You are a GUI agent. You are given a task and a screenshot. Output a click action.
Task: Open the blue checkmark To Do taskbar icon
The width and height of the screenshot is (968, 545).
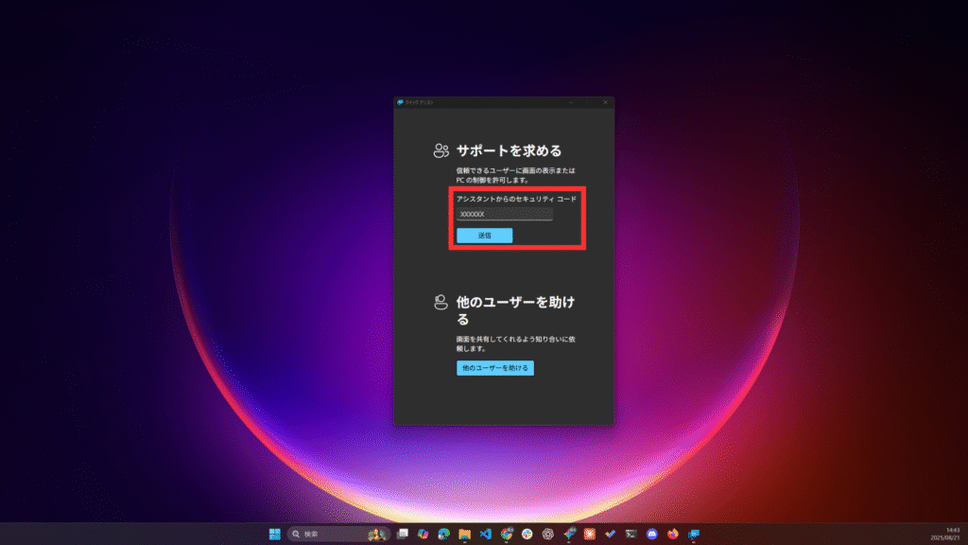[610, 534]
